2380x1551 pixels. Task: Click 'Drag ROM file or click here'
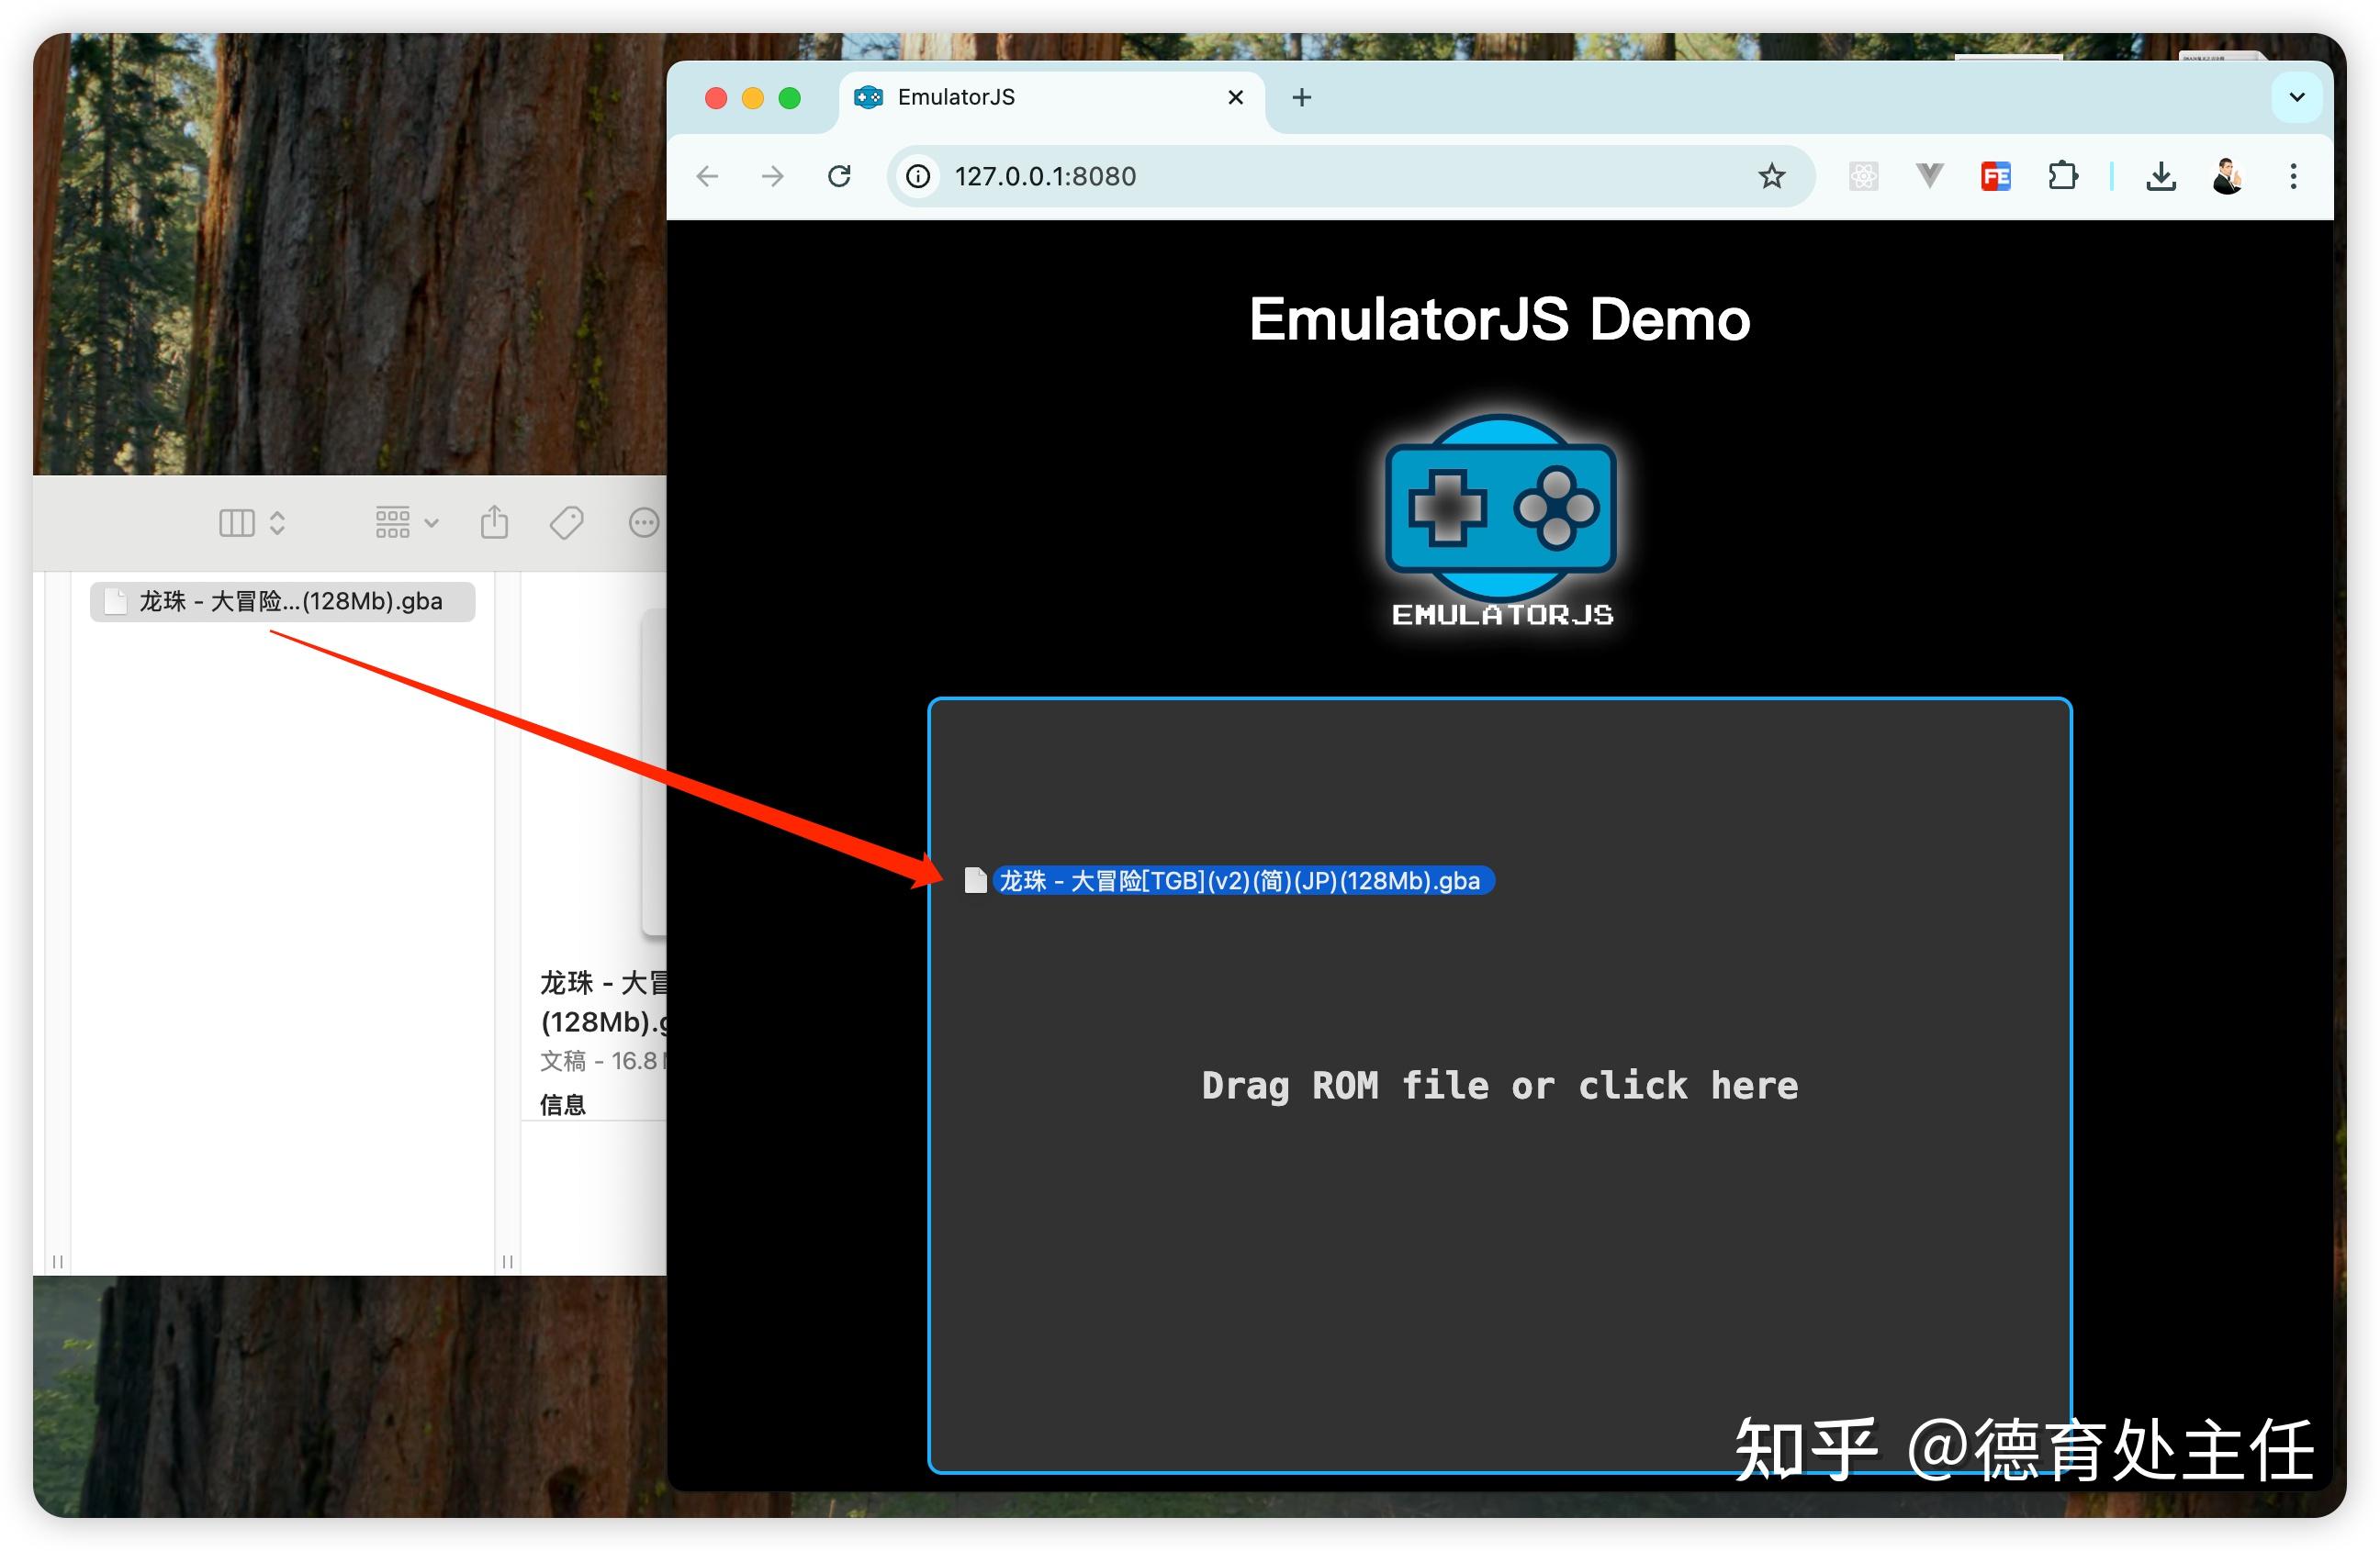click(1500, 1087)
